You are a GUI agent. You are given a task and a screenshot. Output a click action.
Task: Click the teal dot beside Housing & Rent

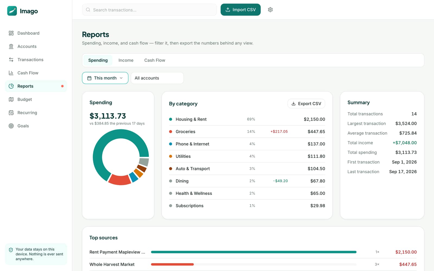(171, 119)
